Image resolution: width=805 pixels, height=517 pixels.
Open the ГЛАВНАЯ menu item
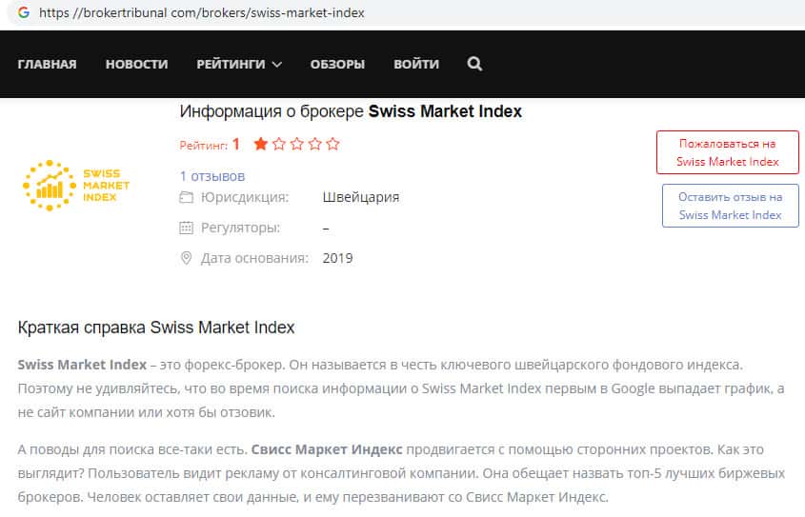point(47,64)
